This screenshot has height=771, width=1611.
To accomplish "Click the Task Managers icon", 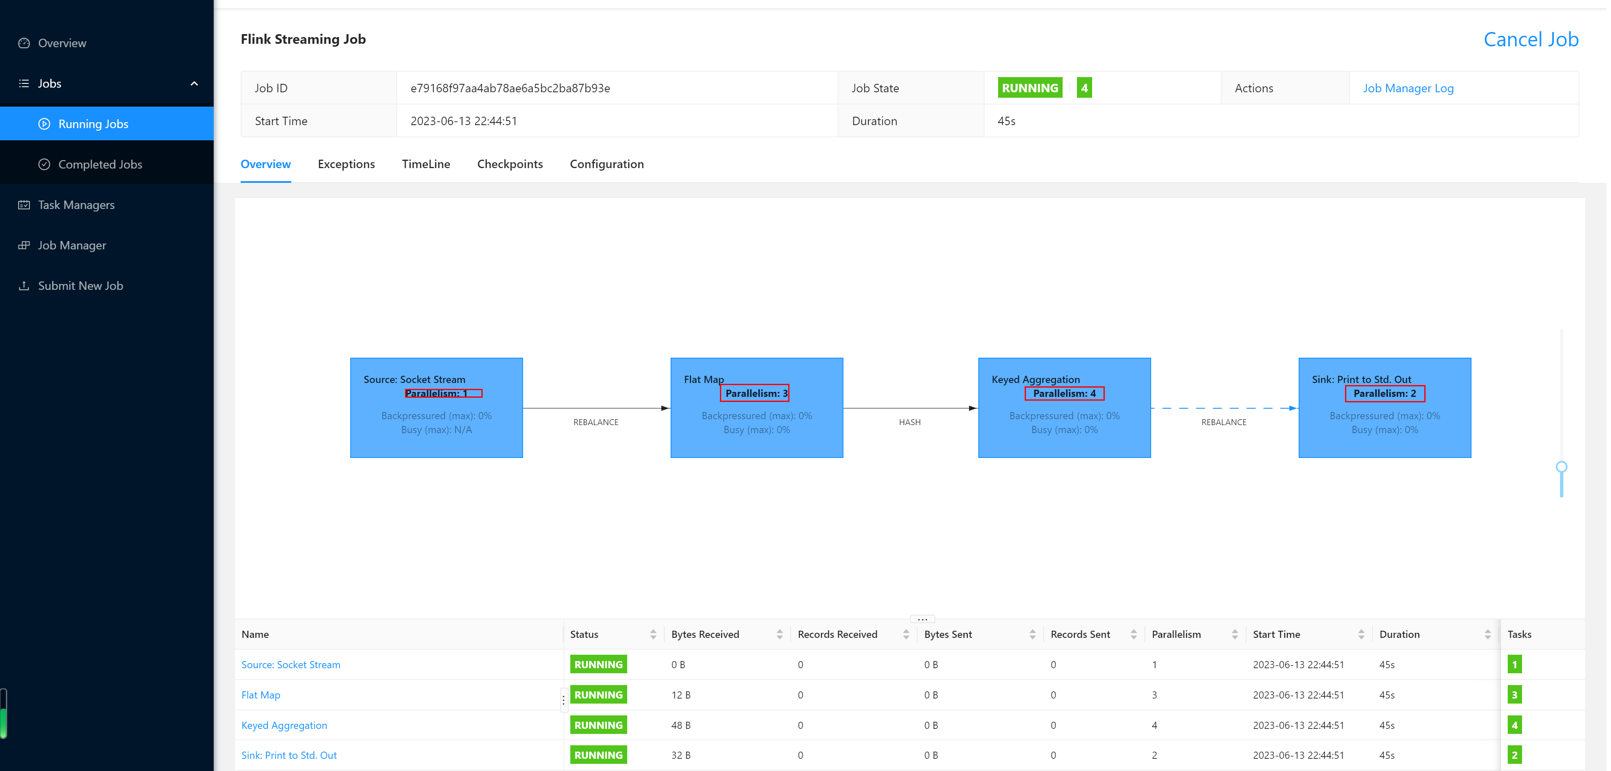I will pyautogui.click(x=24, y=204).
